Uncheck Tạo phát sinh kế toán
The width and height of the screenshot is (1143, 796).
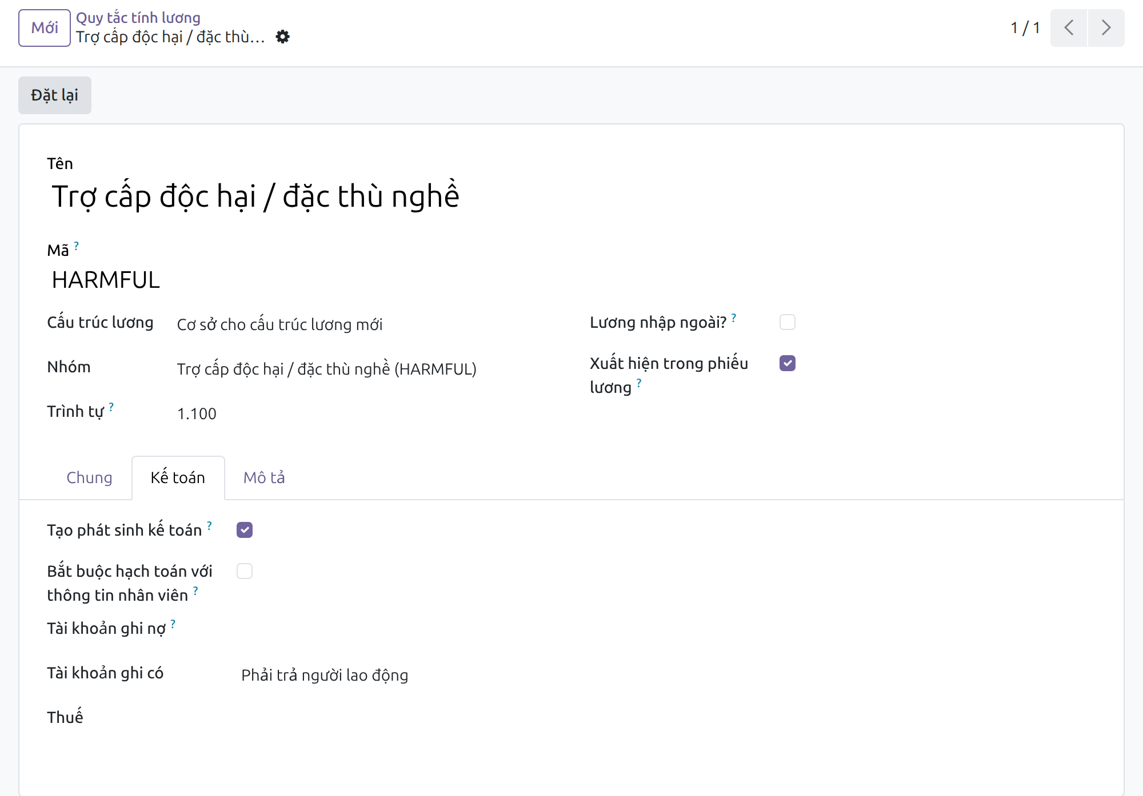(x=245, y=530)
